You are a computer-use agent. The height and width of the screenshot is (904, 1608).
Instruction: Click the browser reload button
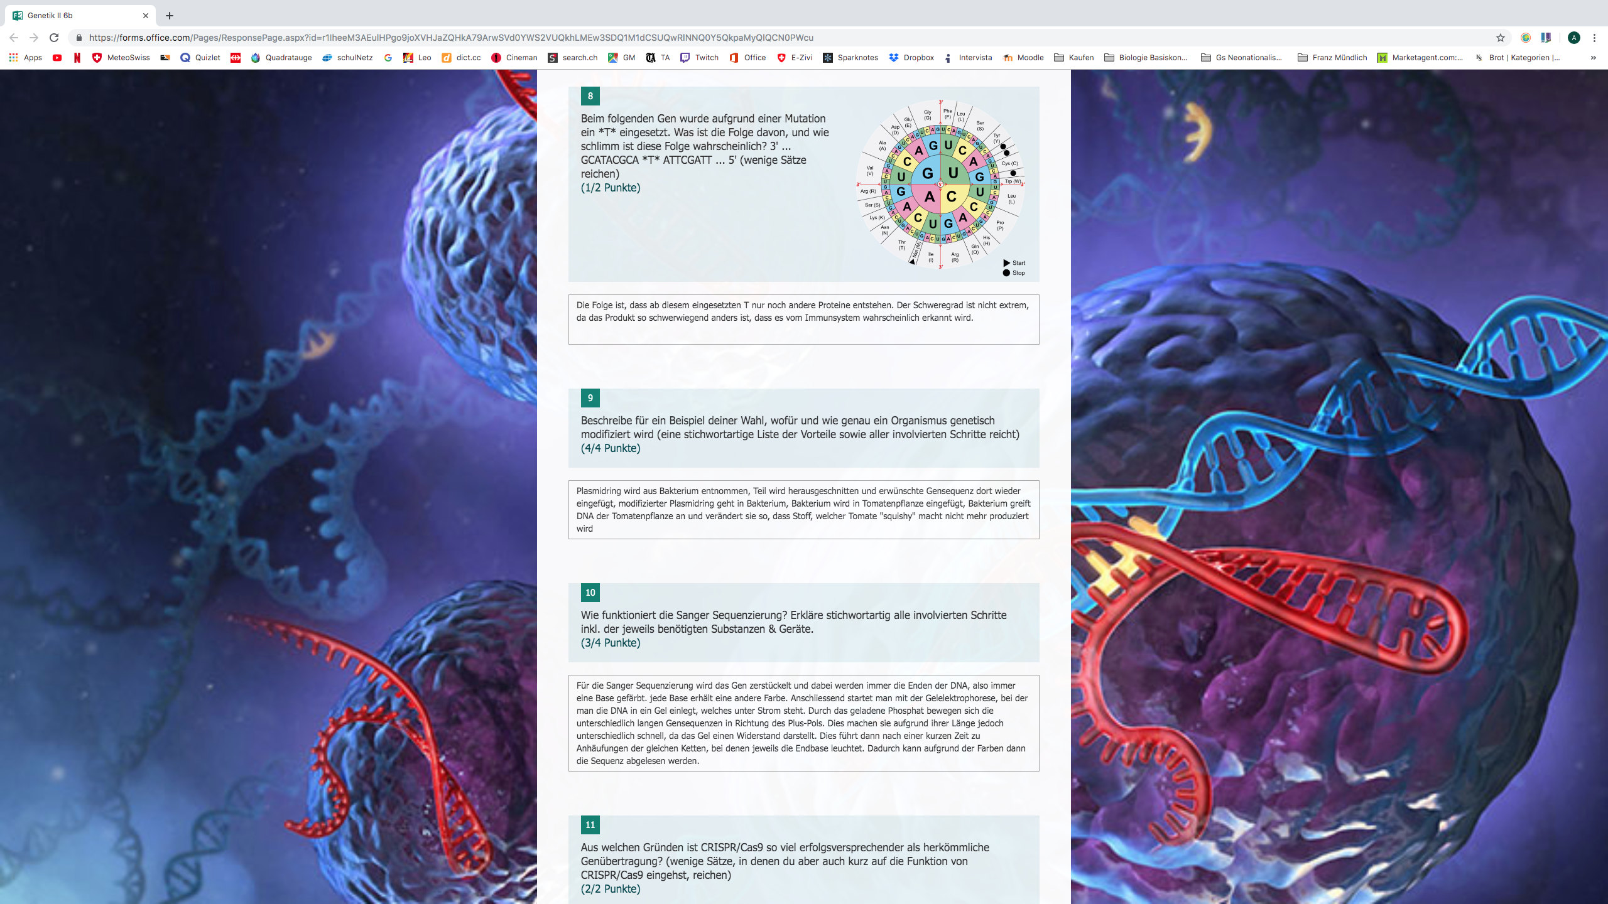coord(54,38)
